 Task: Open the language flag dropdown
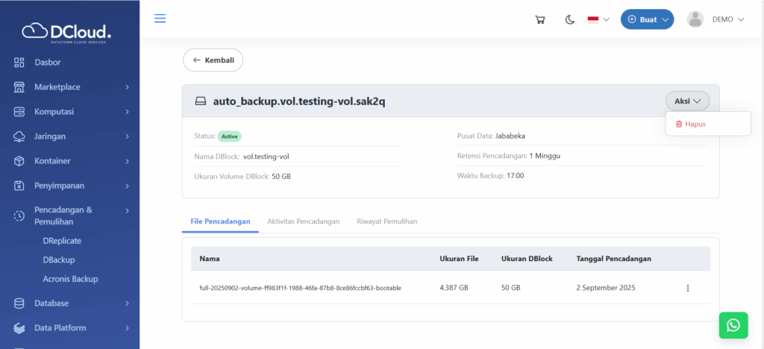(598, 19)
